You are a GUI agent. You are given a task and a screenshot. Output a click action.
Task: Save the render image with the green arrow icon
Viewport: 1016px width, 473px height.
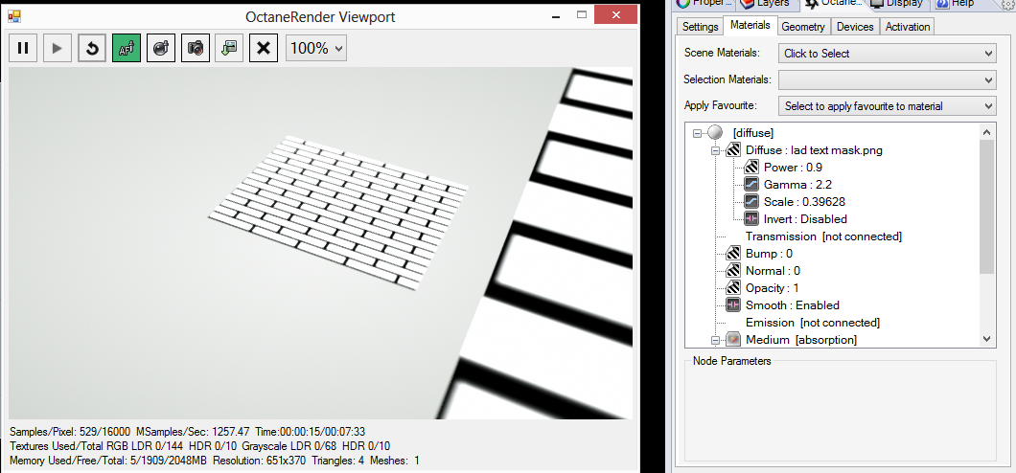point(229,48)
